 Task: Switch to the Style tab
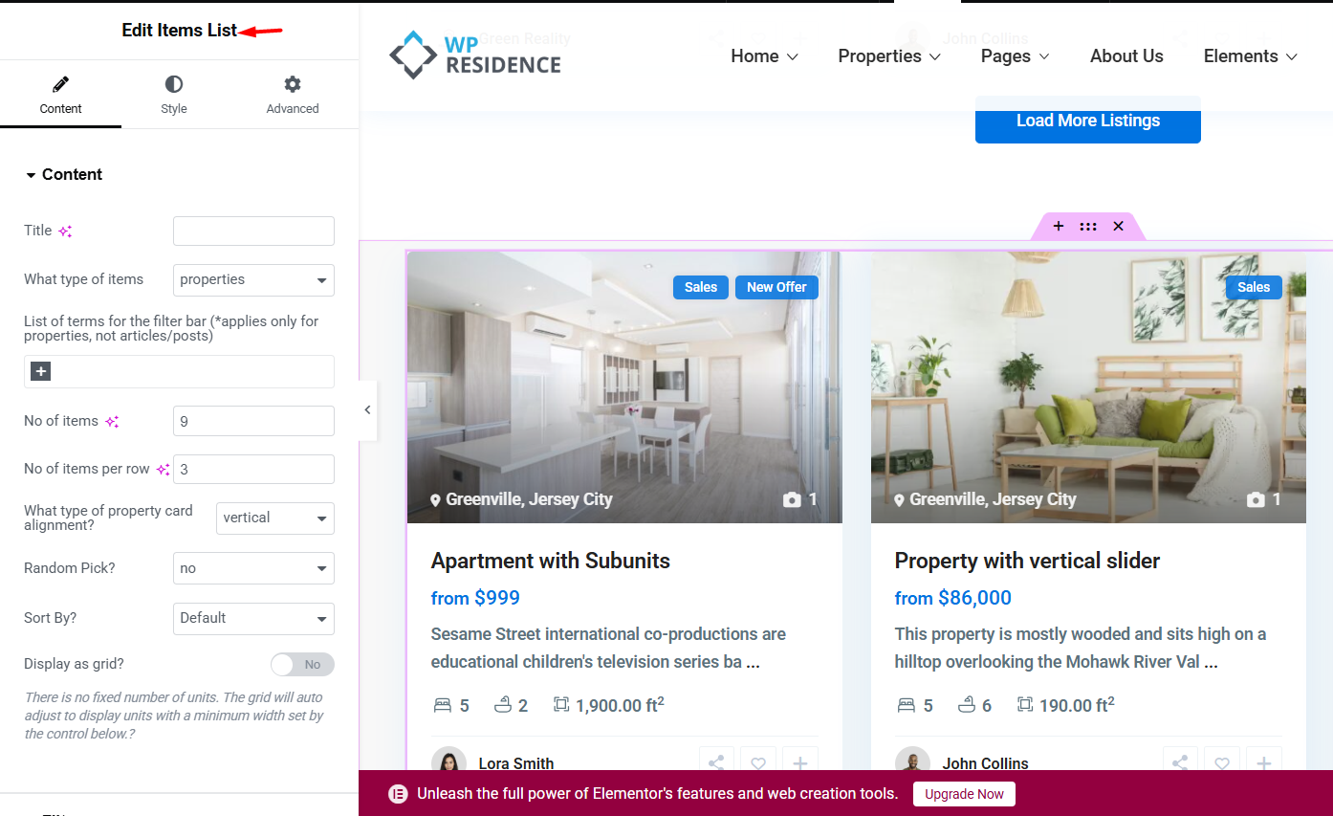pyautogui.click(x=174, y=95)
